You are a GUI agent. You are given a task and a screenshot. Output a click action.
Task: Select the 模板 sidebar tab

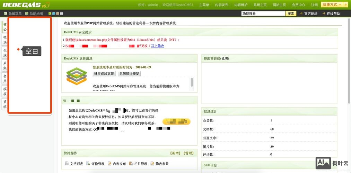[x=5, y=91]
